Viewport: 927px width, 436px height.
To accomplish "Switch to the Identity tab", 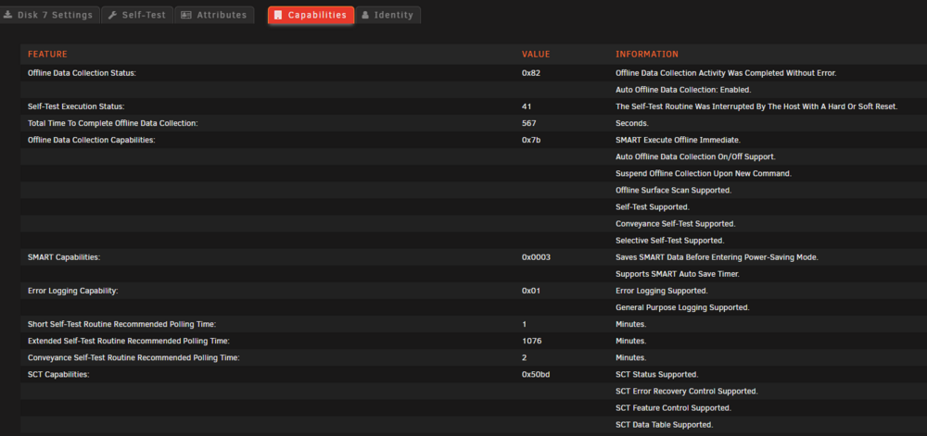I will pyautogui.click(x=388, y=15).
